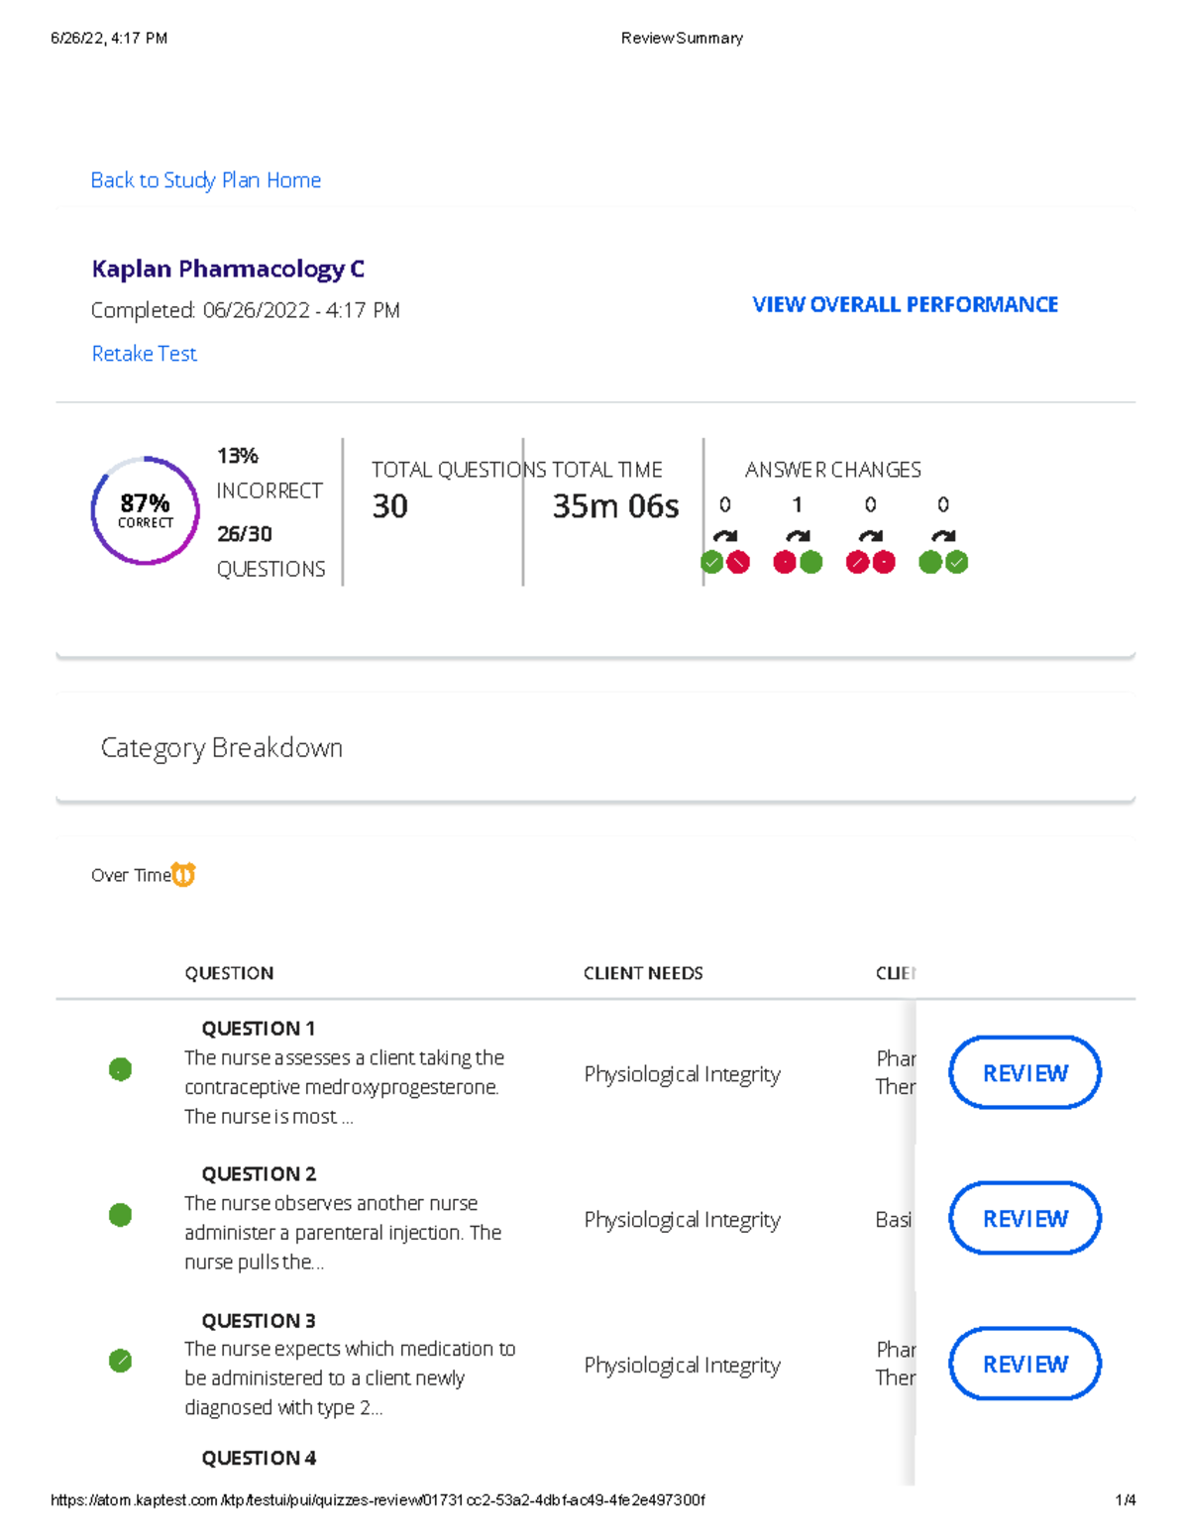Click the Retake Test link

tap(145, 354)
